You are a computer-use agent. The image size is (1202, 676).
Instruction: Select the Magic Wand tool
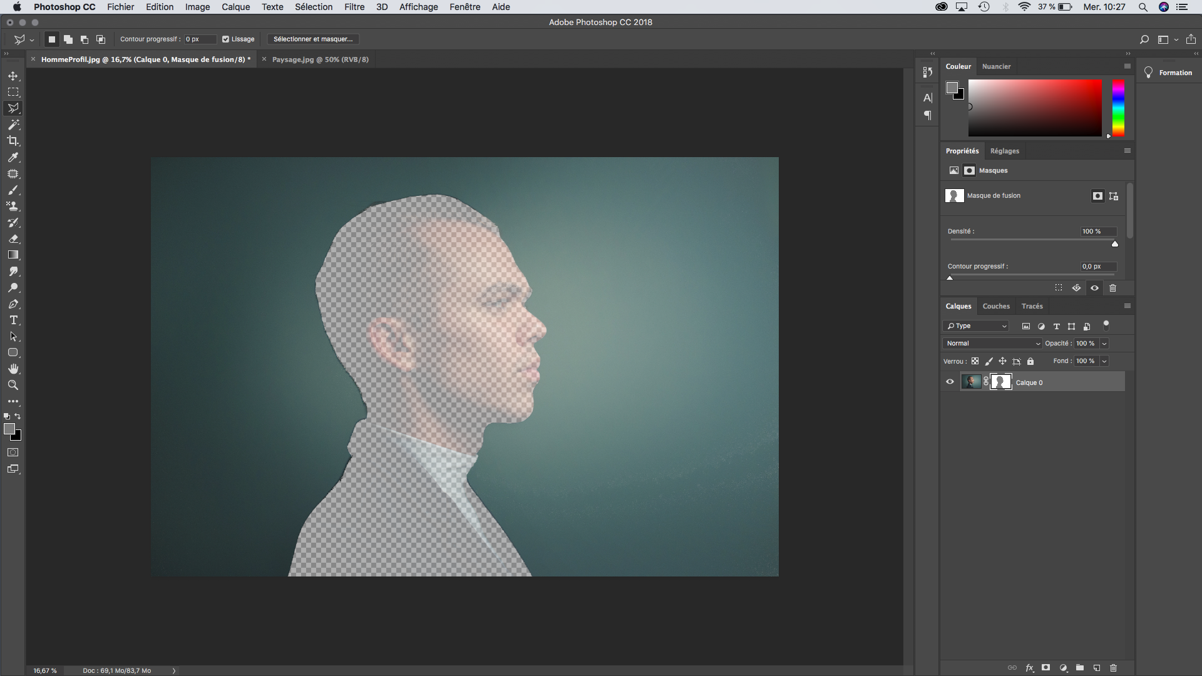pyautogui.click(x=13, y=124)
